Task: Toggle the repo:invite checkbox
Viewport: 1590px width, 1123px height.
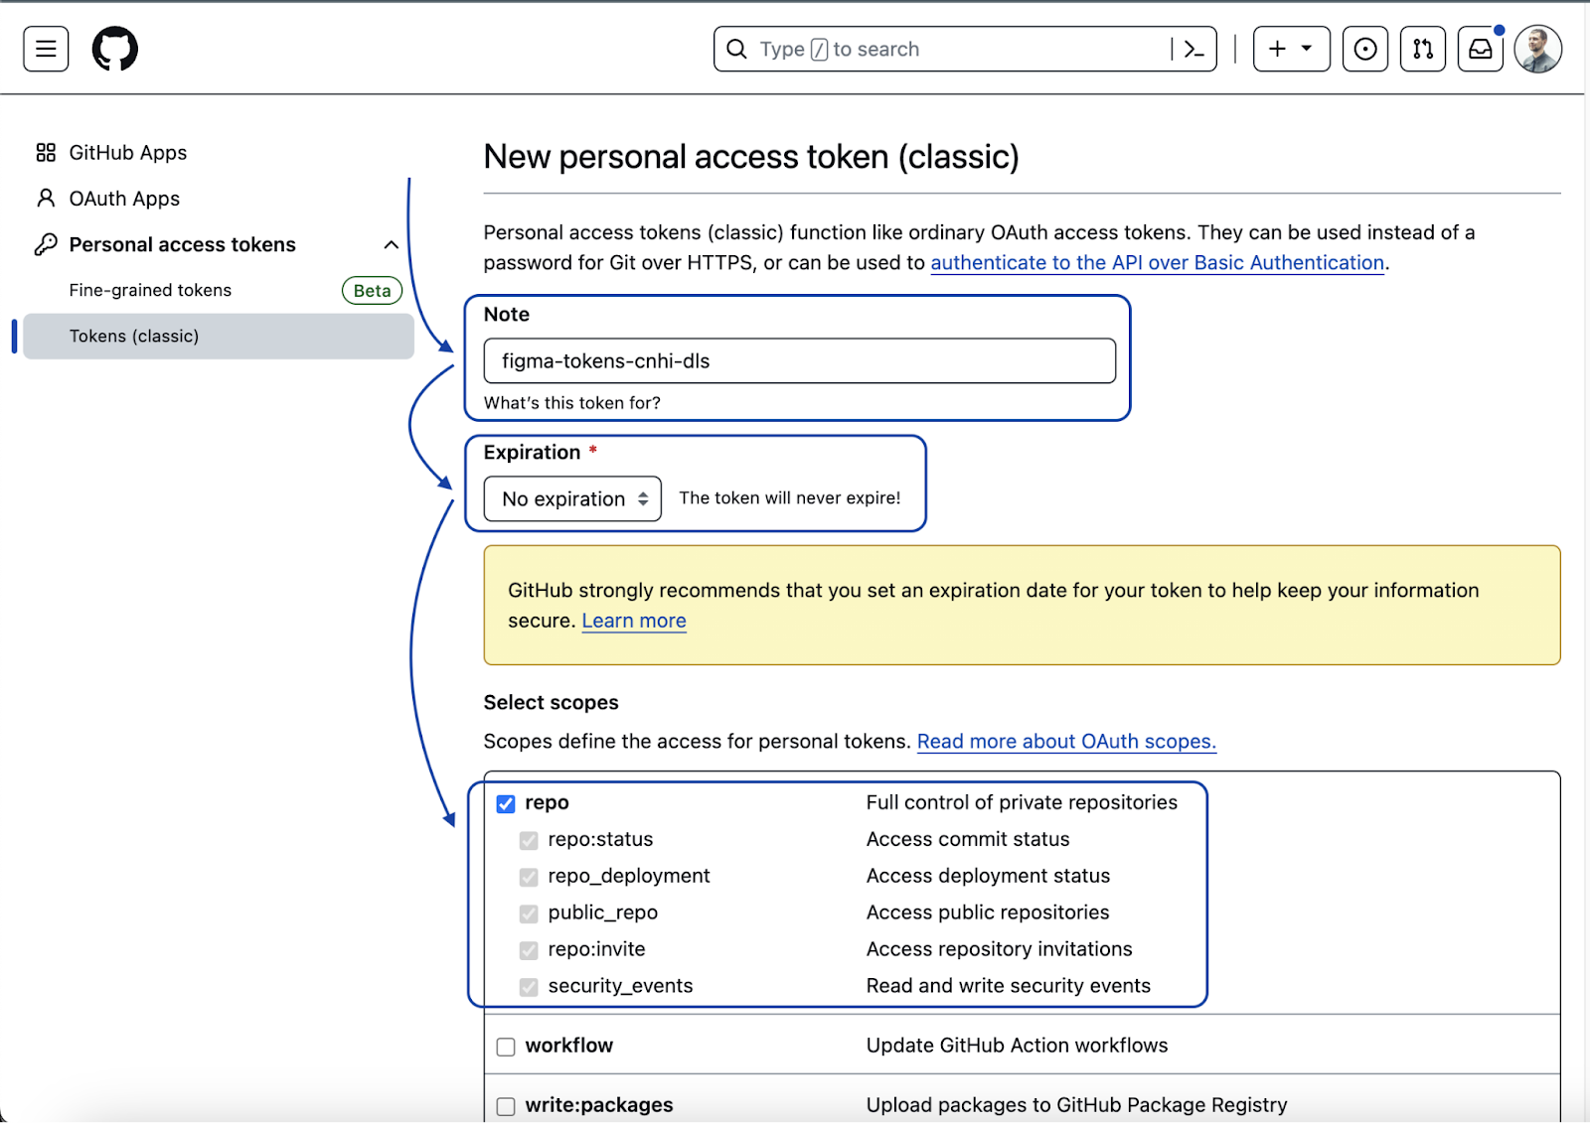Action: click(x=529, y=950)
